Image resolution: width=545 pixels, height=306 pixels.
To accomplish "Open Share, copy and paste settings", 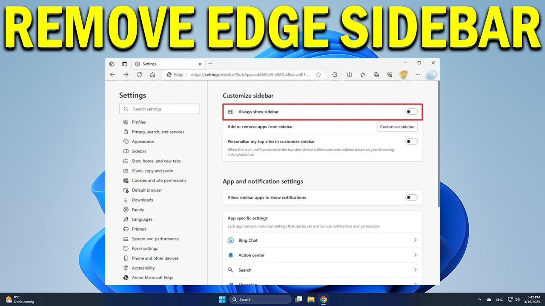I will 152,171.
